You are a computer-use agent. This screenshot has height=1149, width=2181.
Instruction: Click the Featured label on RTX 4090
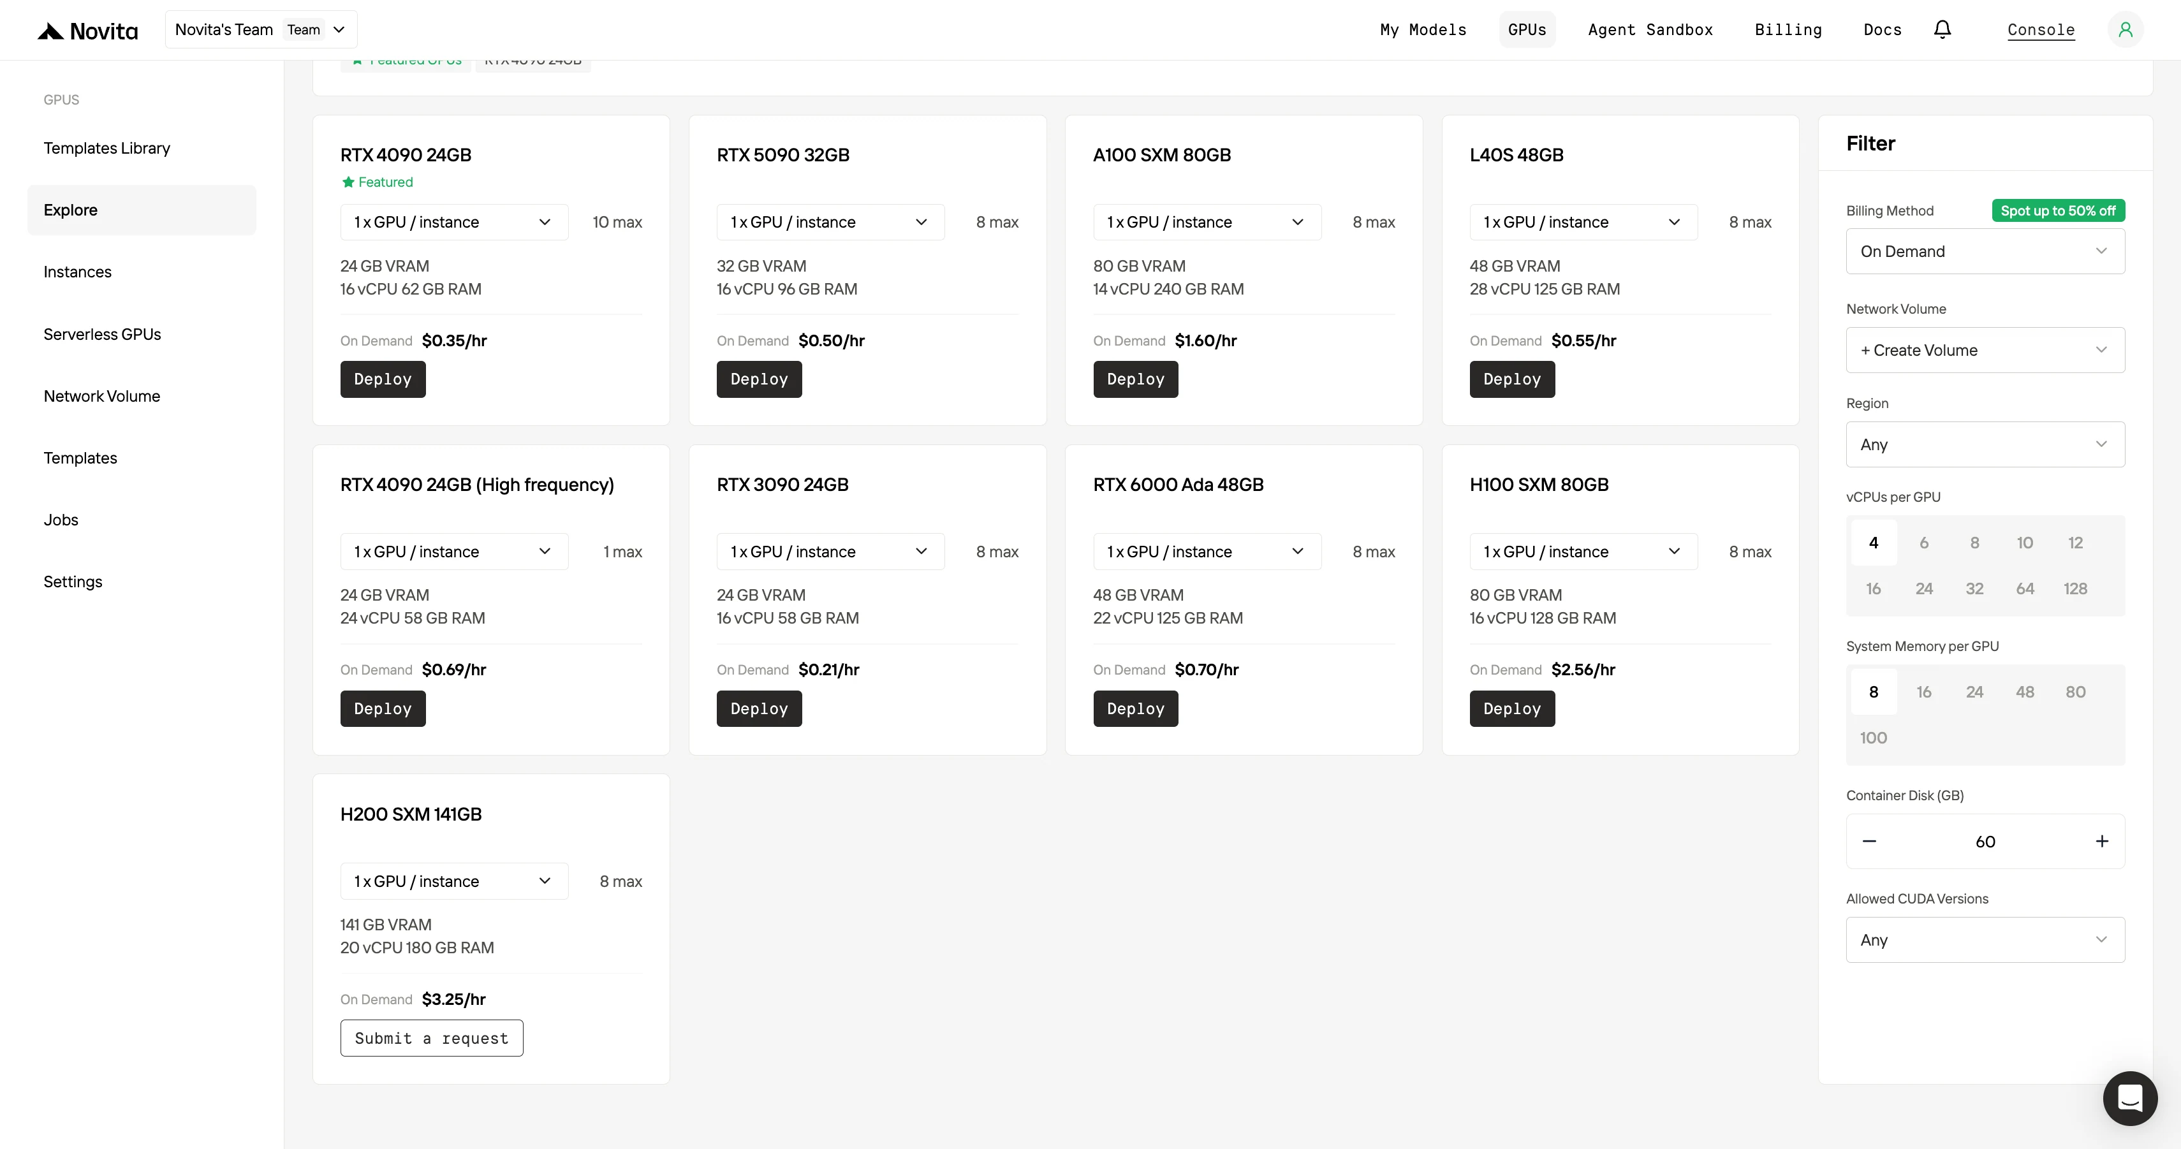click(x=378, y=182)
